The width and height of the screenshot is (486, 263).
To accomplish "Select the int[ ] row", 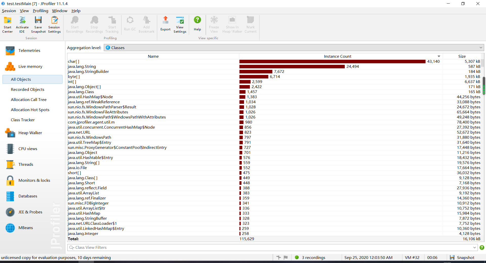I will [274, 82].
